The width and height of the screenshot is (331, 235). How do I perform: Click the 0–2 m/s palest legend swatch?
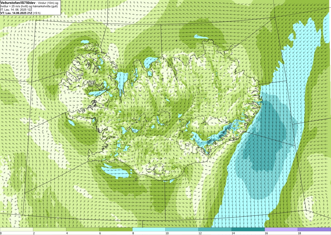pyautogui.click(x=17, y=229)
